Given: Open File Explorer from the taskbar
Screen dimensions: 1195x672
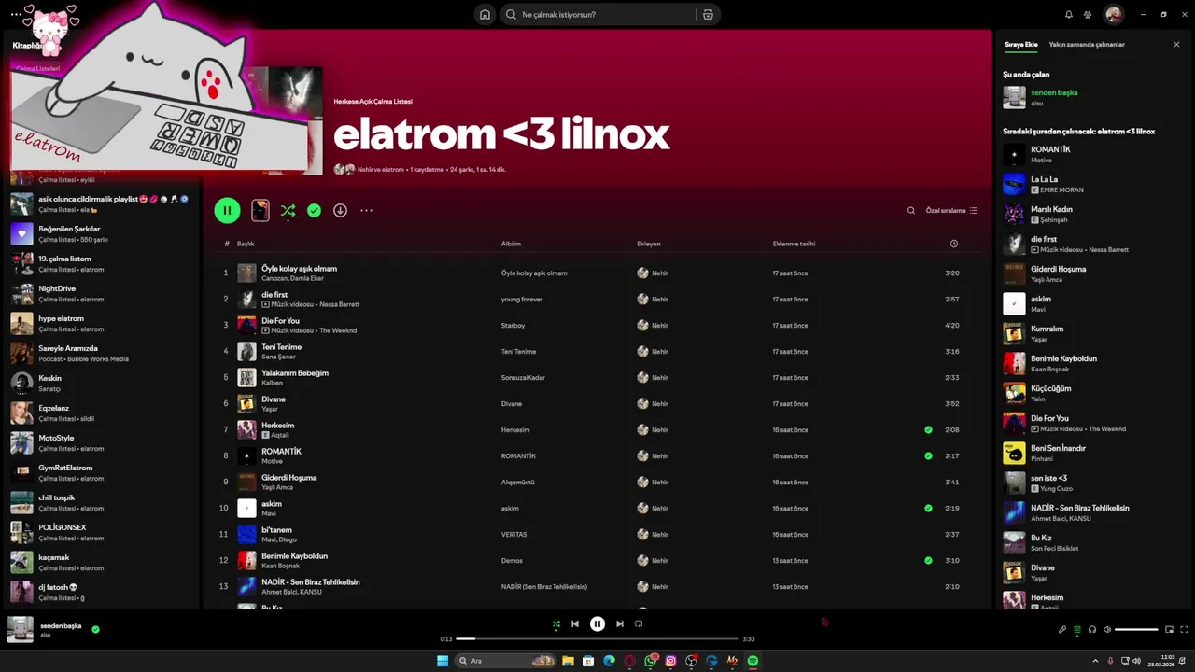Looking at the screenshot, I should tap(568, 661).
